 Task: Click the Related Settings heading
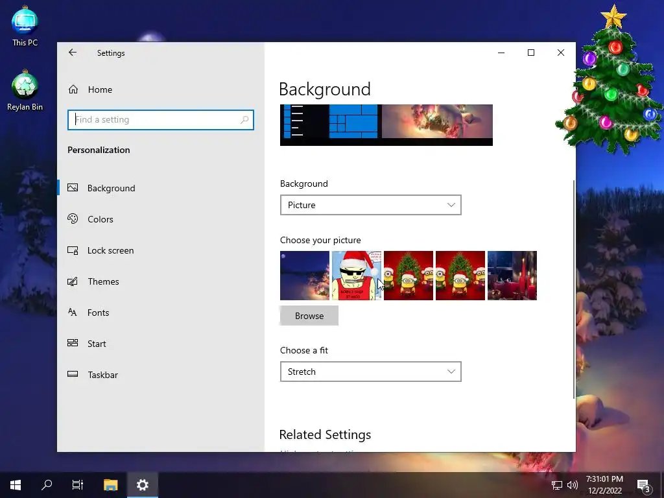coord(326,435)
